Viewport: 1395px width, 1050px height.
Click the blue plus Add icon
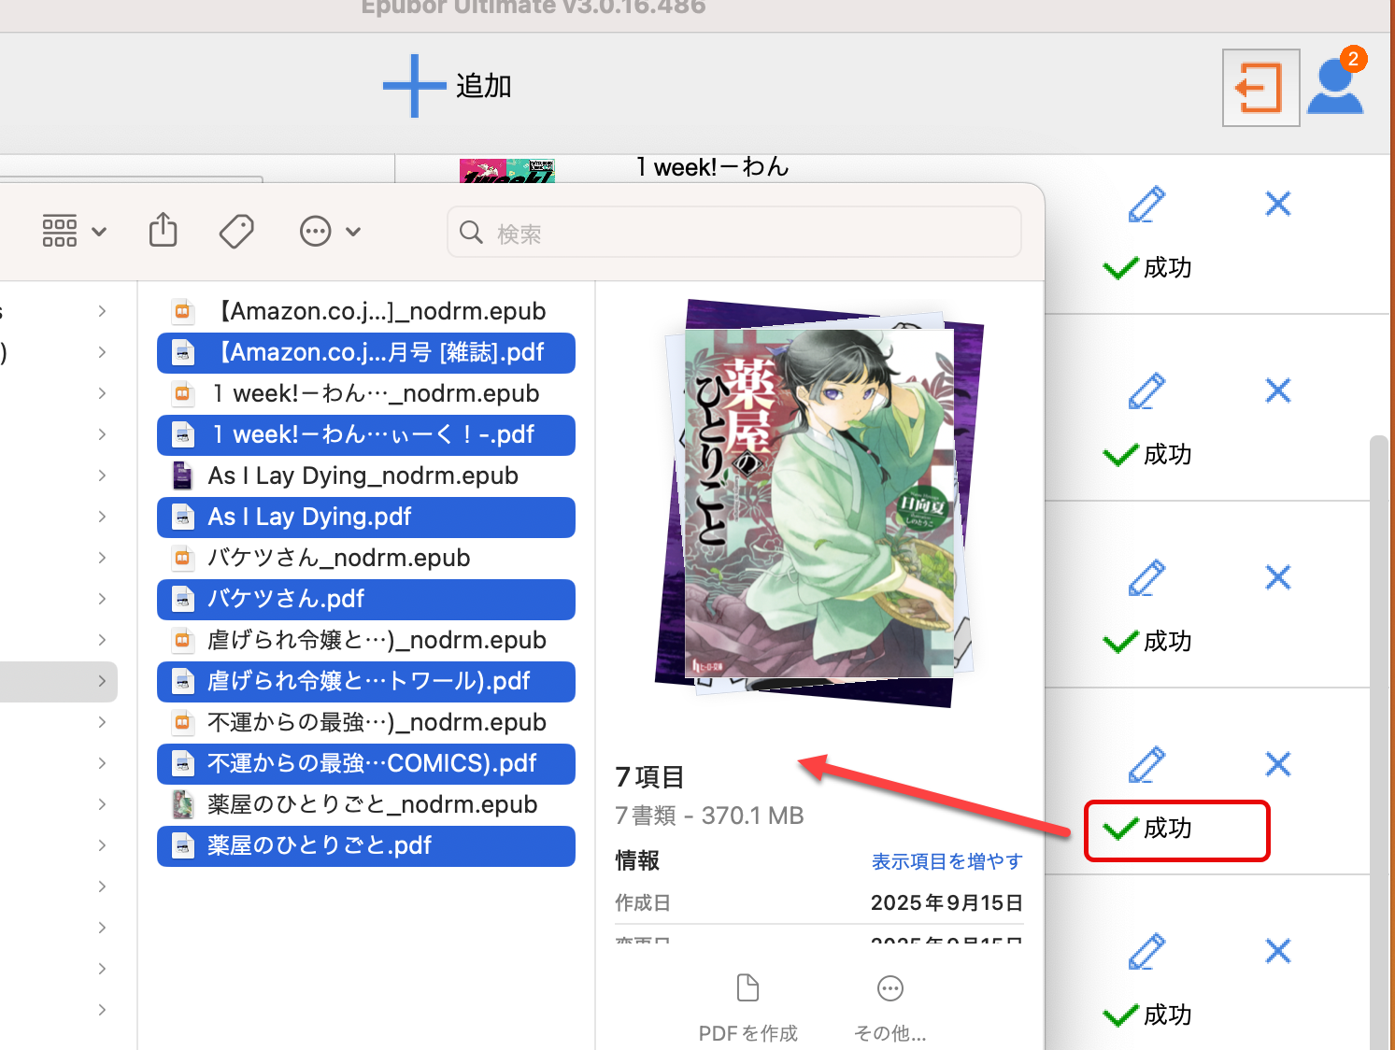[414, 86]
